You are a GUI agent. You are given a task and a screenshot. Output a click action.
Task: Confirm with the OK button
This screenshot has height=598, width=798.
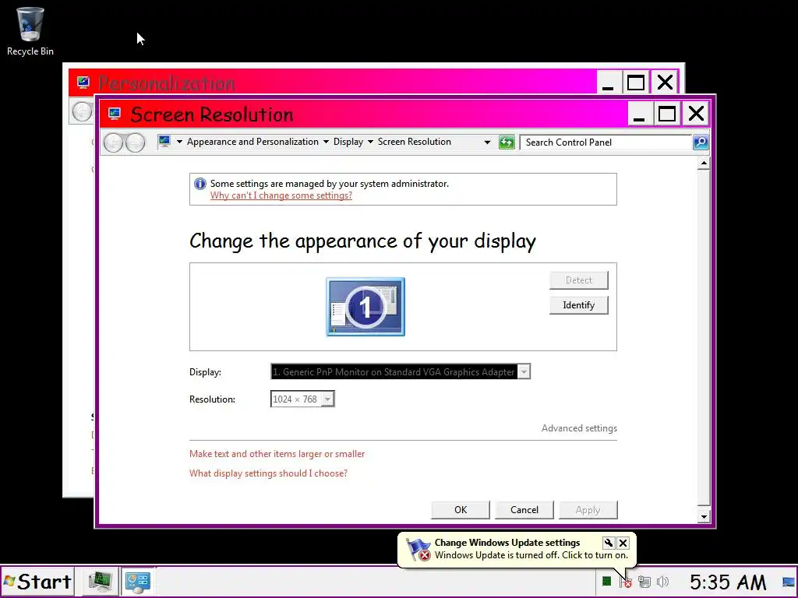click(461, 510)
